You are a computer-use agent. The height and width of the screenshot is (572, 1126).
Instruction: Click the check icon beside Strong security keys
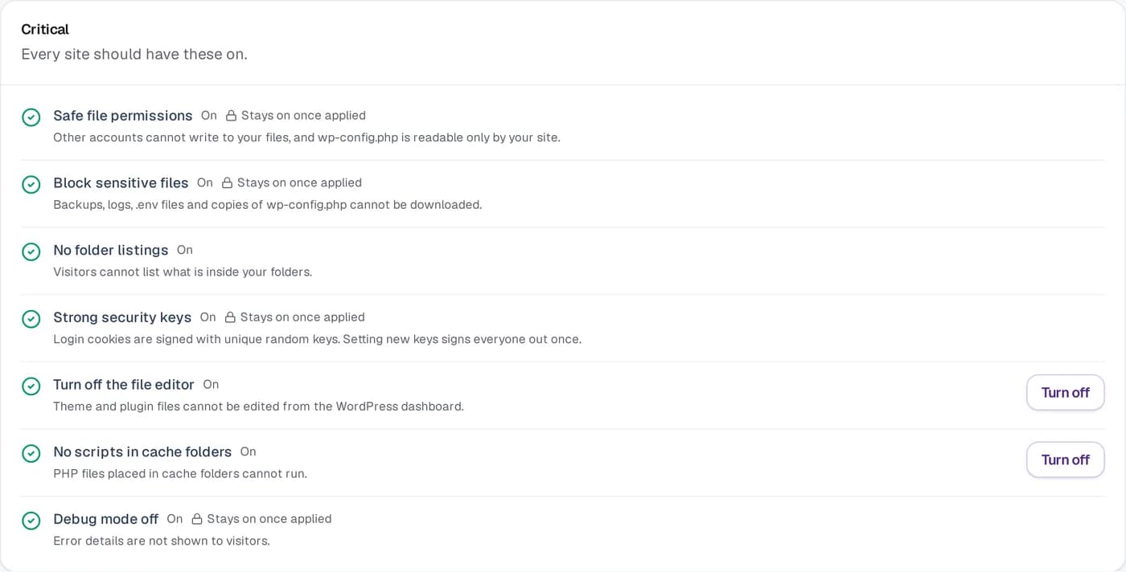coord(31,319)
